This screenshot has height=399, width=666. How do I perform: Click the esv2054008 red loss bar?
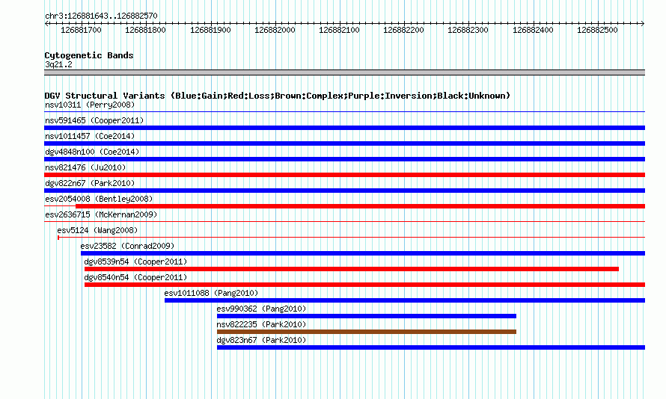coord(360,206)
